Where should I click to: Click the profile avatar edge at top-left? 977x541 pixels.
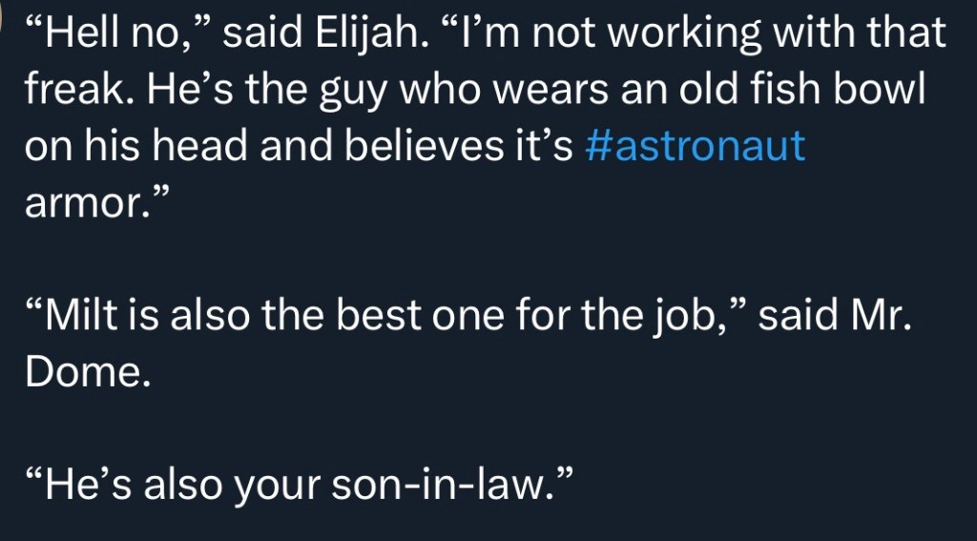[x=3, y=21]
